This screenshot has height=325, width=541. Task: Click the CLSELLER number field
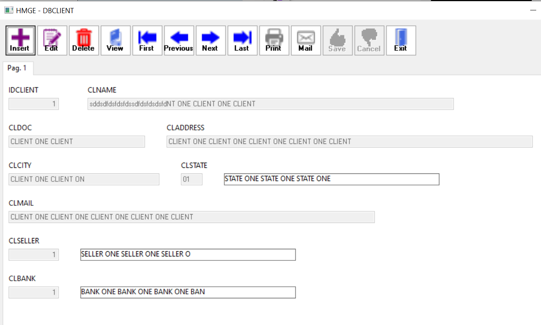(34, 255)
